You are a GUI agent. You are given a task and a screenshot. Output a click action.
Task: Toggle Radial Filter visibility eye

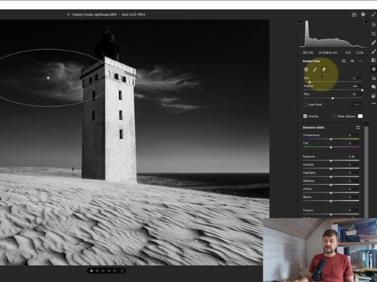[x=352, y=61]
